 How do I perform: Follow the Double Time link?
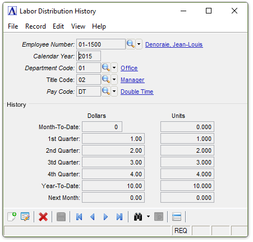click(x=137, y=92)
